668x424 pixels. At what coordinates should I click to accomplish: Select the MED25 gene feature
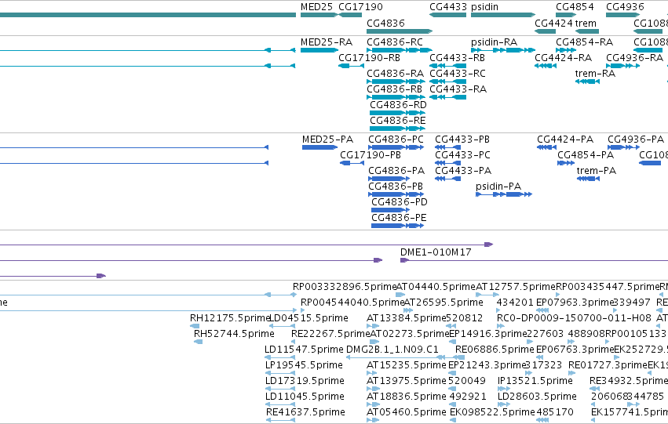[x=319, y=15]
